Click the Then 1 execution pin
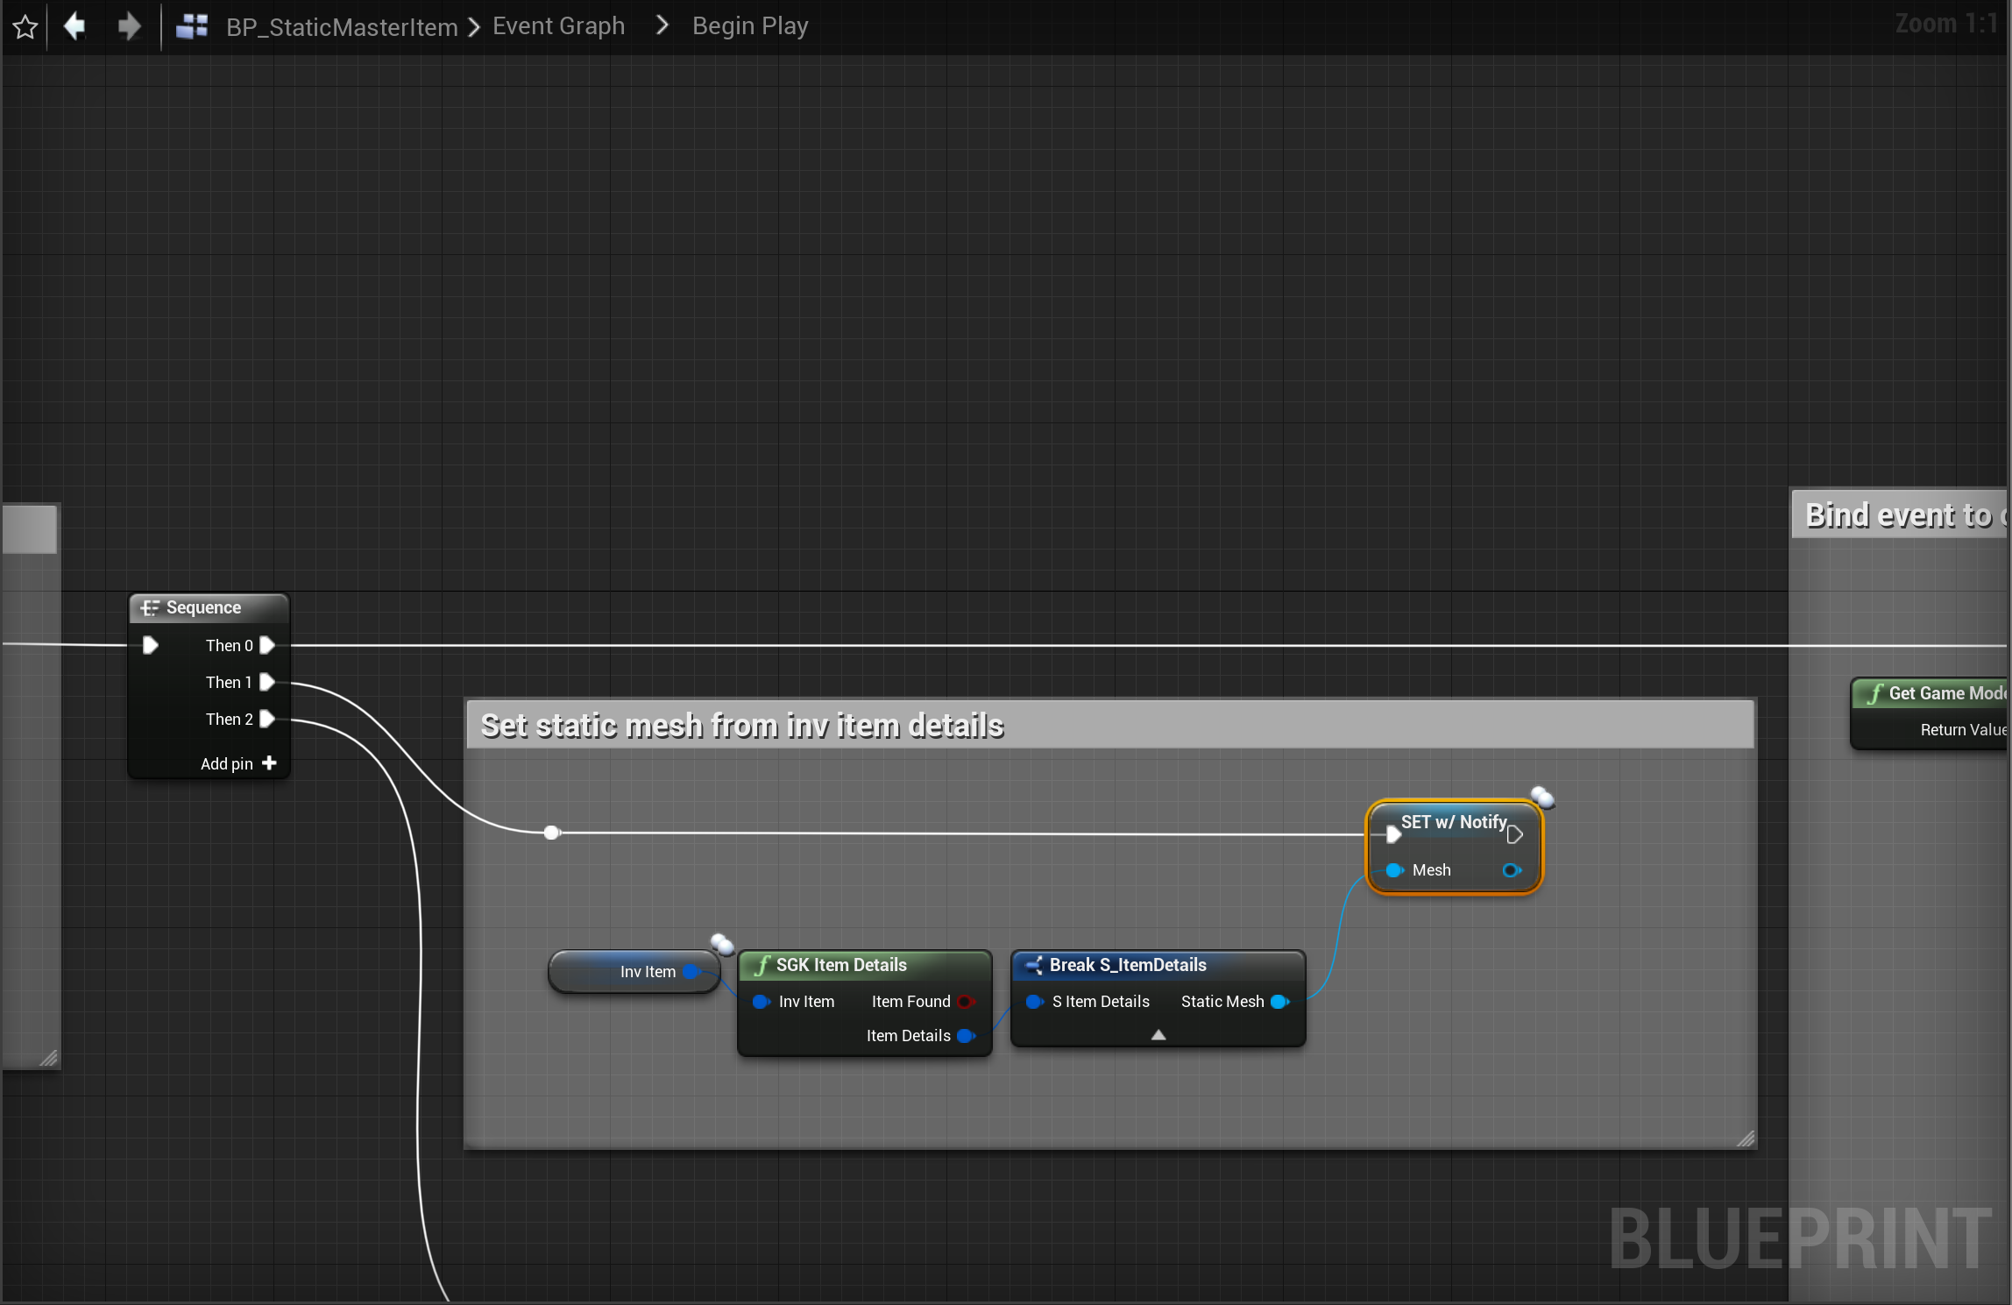The width and height of the screenshot is (2012, 1305). tap(268, 683)
